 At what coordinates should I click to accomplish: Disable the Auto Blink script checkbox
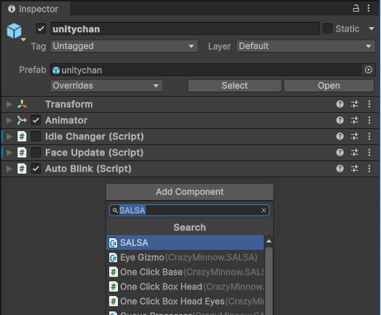[36, 168]
